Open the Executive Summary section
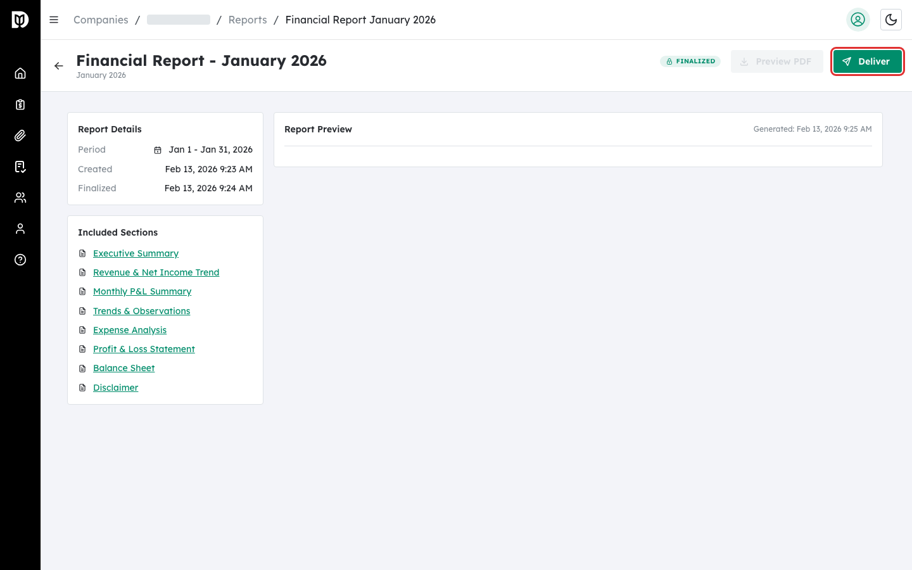The image size is (912, 570). coord(136,253)
